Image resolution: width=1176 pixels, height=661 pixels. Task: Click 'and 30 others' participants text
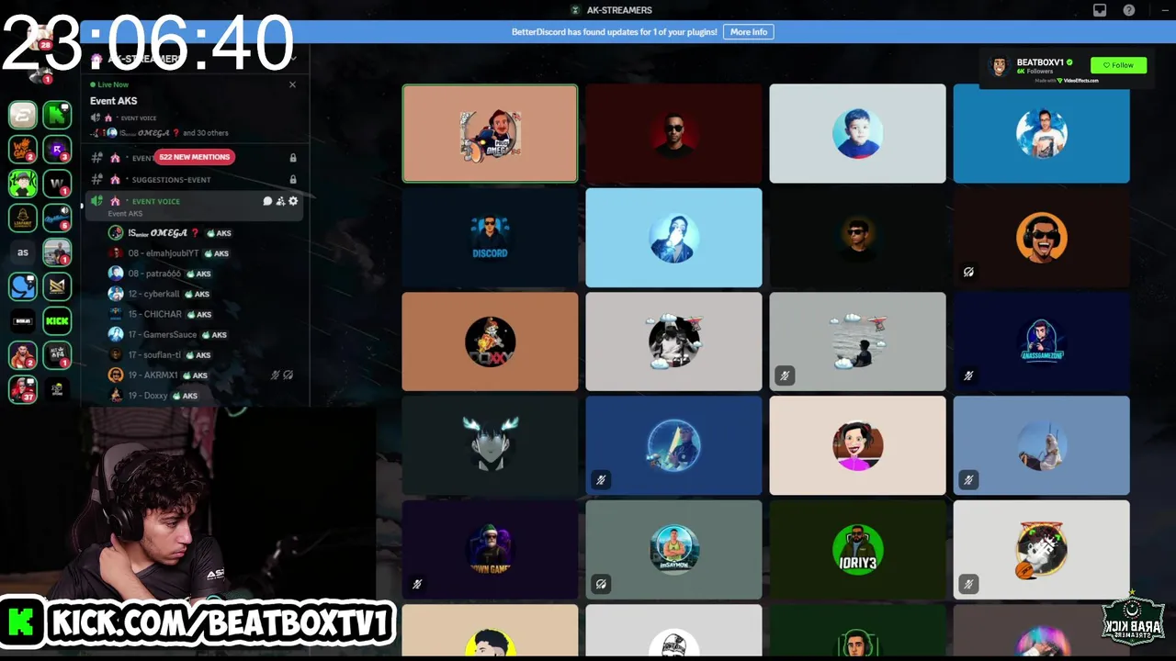point(206,133)
